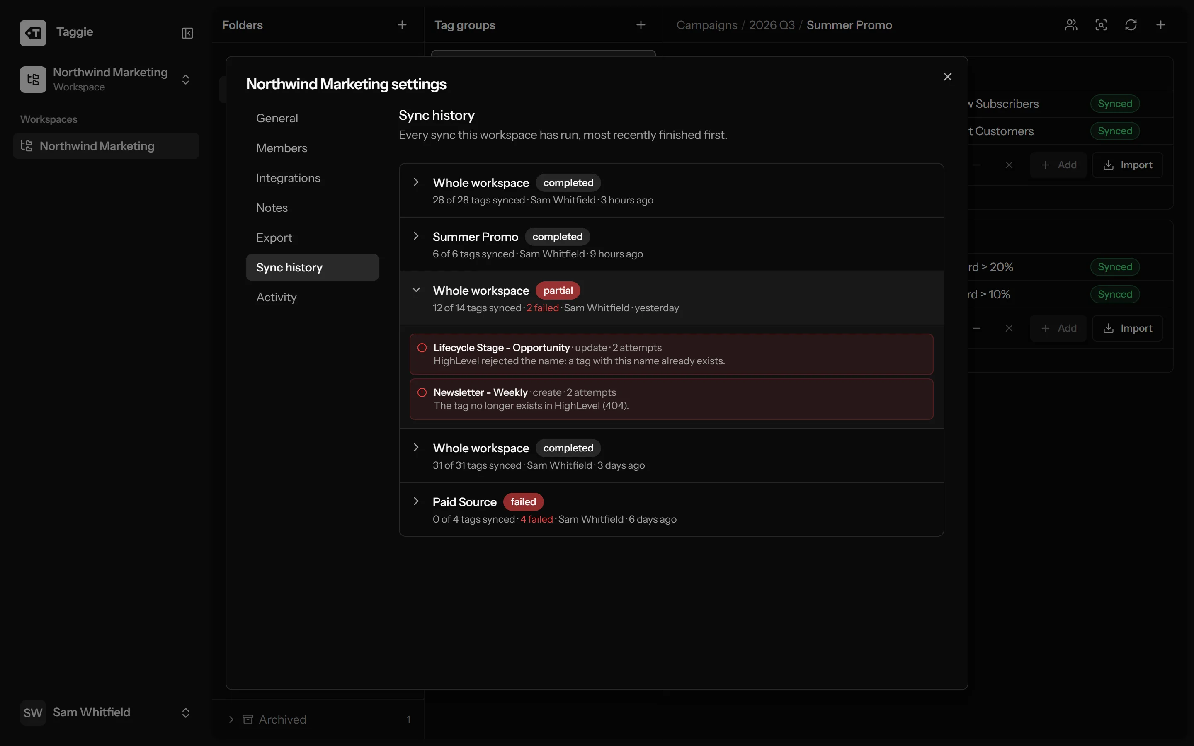
Task: Expand the Archived folder chevron
Action: (231, 719)
